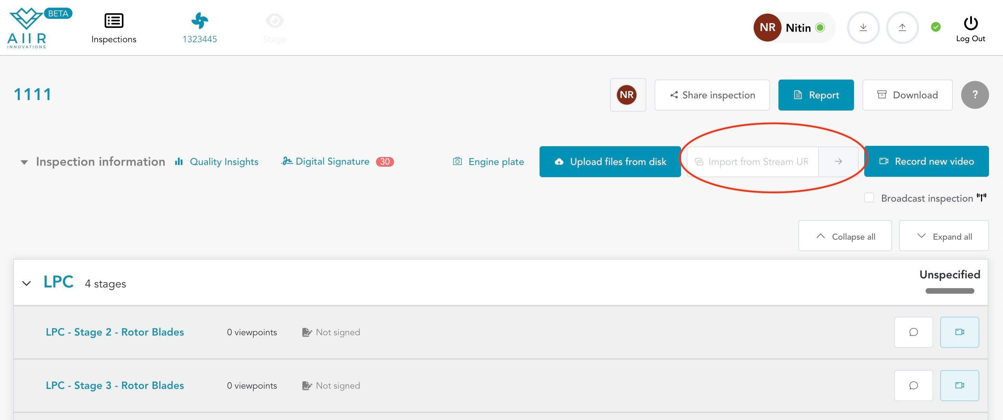Submit stream URL with arrow button
The image size is (1003, 420).
coord(838,162)
